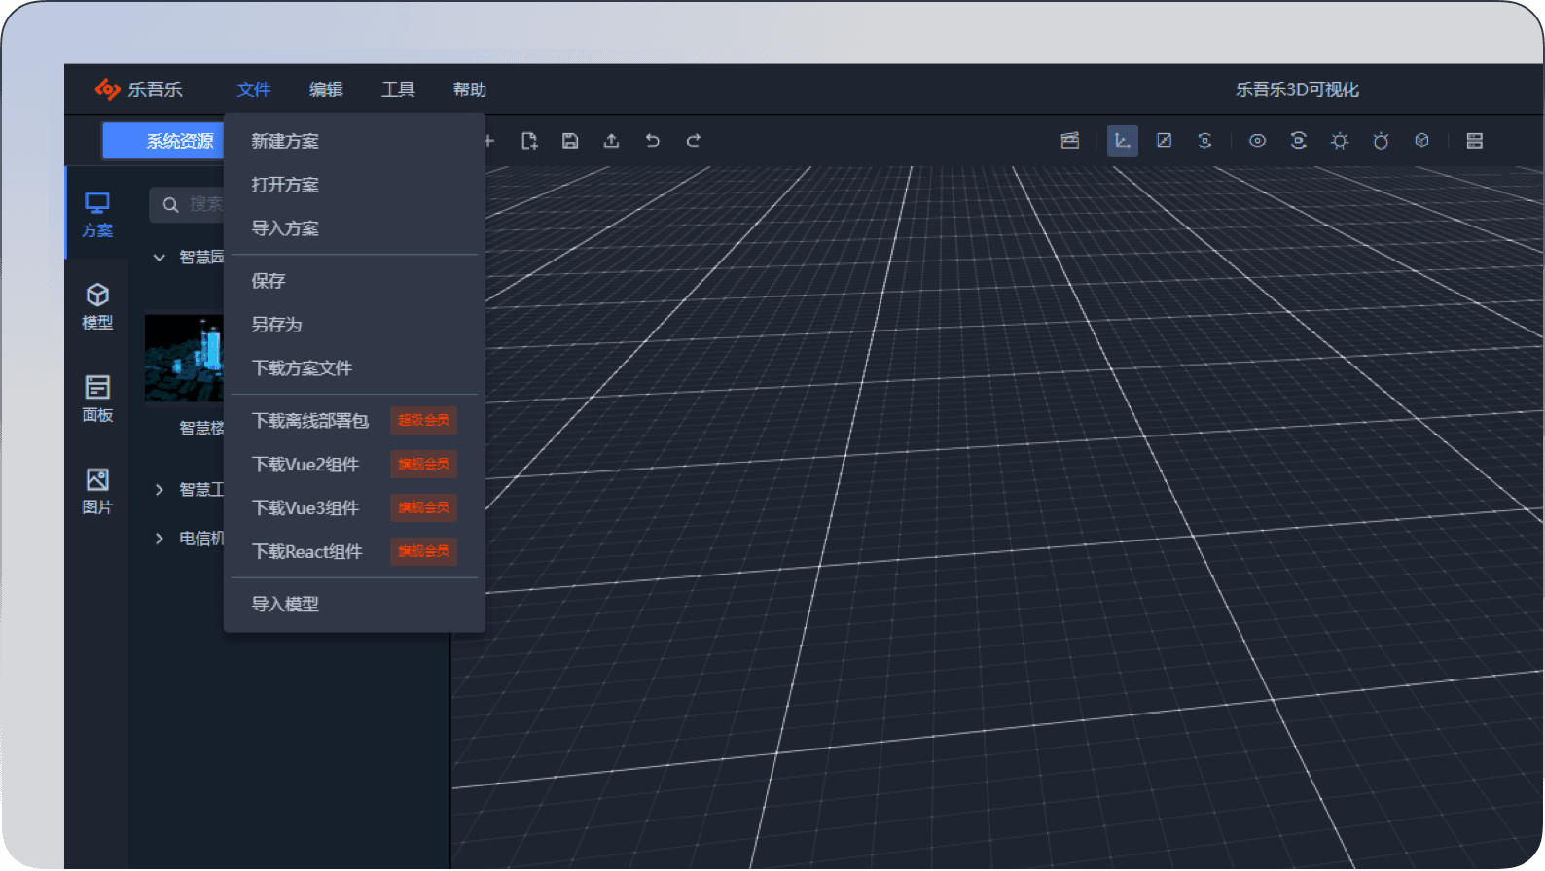The width and height of the screenshot is (1545, 871).
Task: Expand the 智慧工 tree group
Action: click(x=160, y=490)
